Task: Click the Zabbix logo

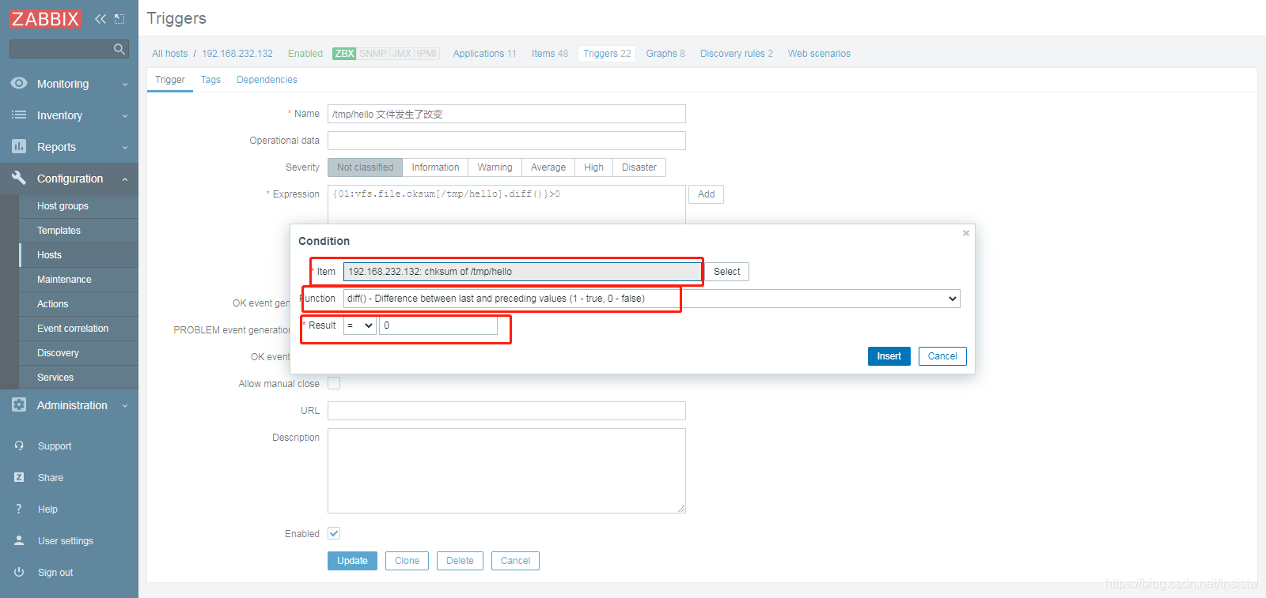Action: [45, 19]
